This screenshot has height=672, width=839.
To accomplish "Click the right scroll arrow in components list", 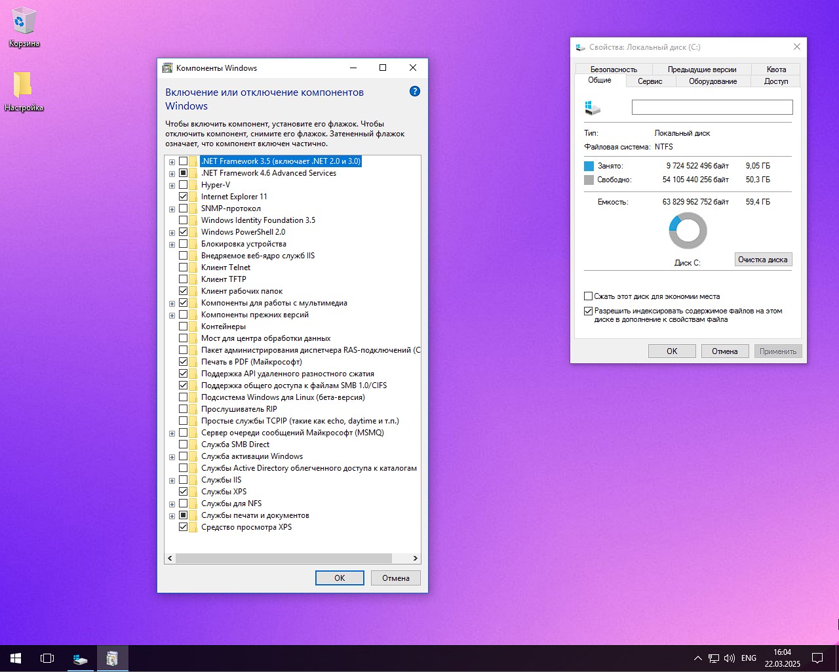I will (415, 559).
